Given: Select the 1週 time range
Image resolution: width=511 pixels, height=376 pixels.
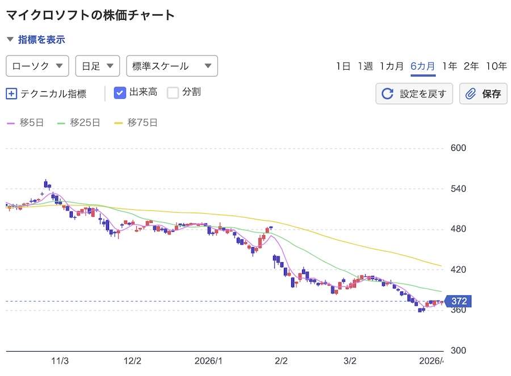Looking at the screenshot, I should click(x=365, y=66).
